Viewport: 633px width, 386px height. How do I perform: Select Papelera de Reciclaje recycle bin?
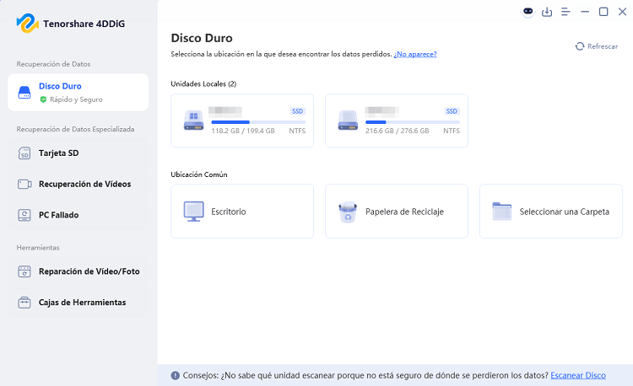point(396,212)
